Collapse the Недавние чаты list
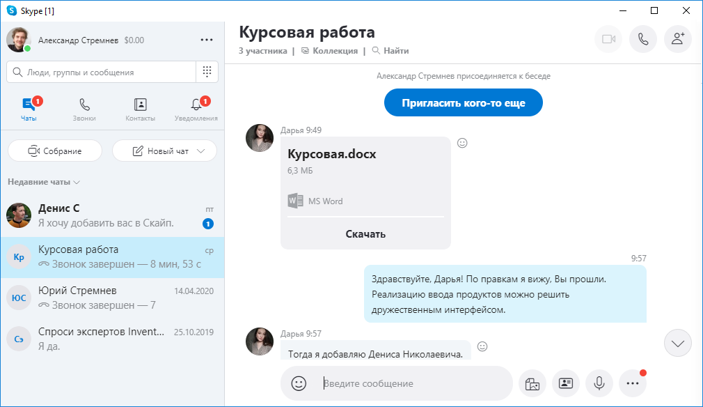This screenshot has height=407, width=703. [43, 182]
